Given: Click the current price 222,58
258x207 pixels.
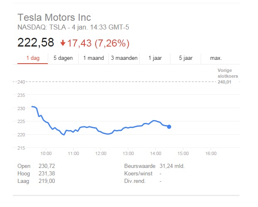Looking at the screenshot, I should click(x=36, y=43).
